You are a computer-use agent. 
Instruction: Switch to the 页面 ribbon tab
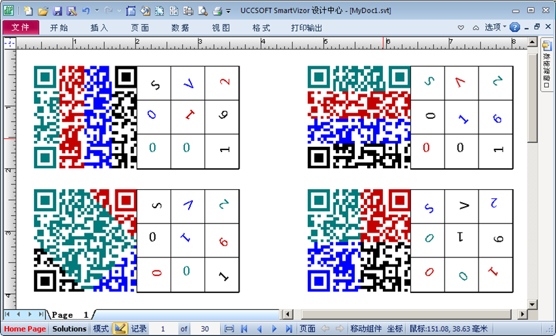coord(140,27)
